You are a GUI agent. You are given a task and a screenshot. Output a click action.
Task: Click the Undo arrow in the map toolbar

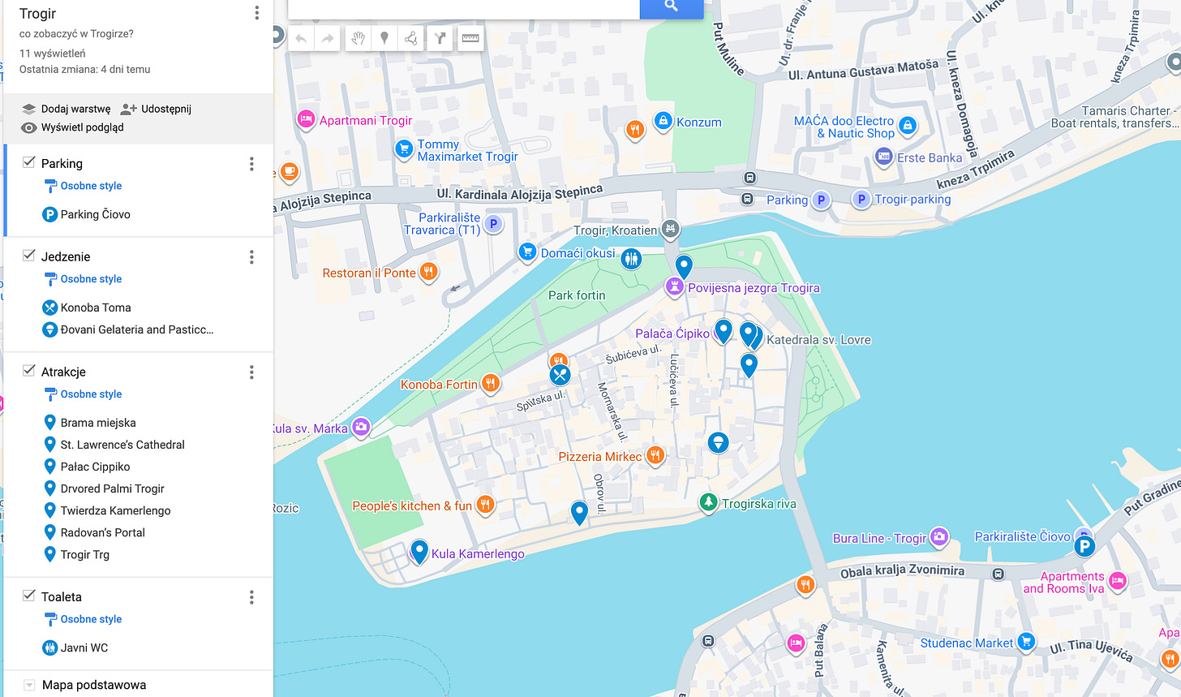[x=301, y=38]
